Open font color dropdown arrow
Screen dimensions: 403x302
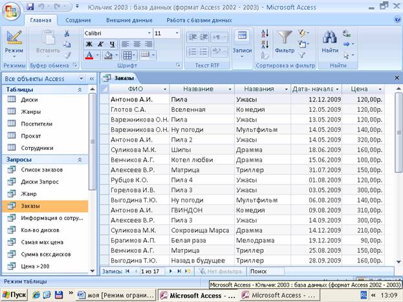click(98, 55)
